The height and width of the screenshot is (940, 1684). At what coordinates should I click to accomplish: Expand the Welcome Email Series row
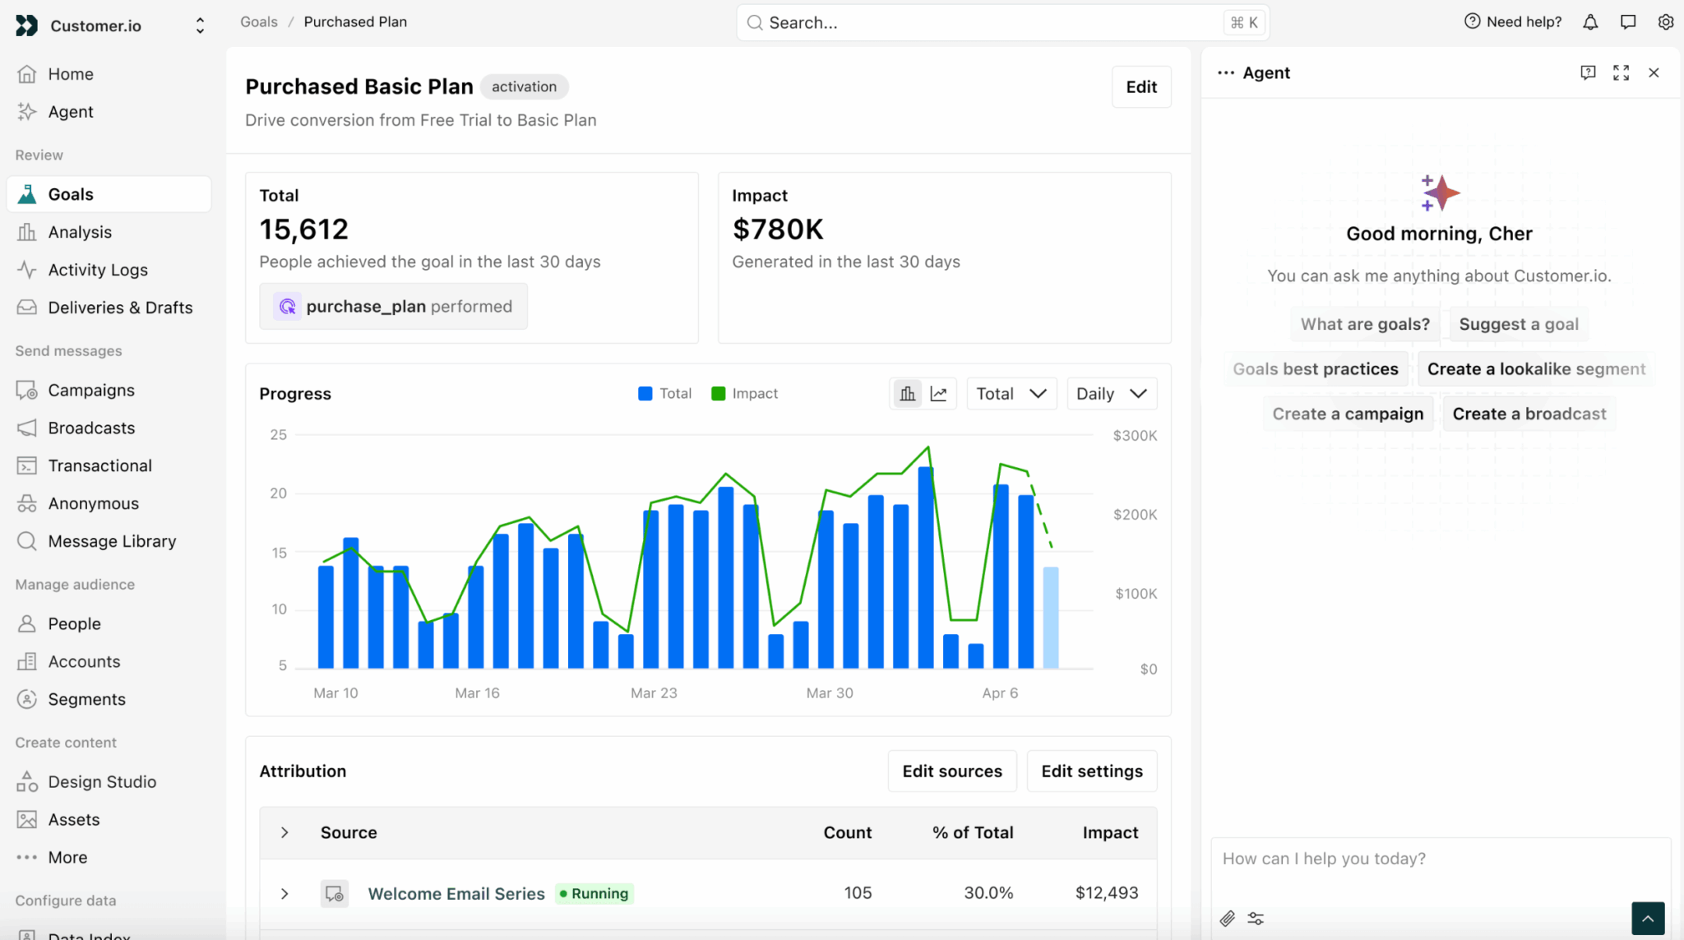[x=285, y=894]
